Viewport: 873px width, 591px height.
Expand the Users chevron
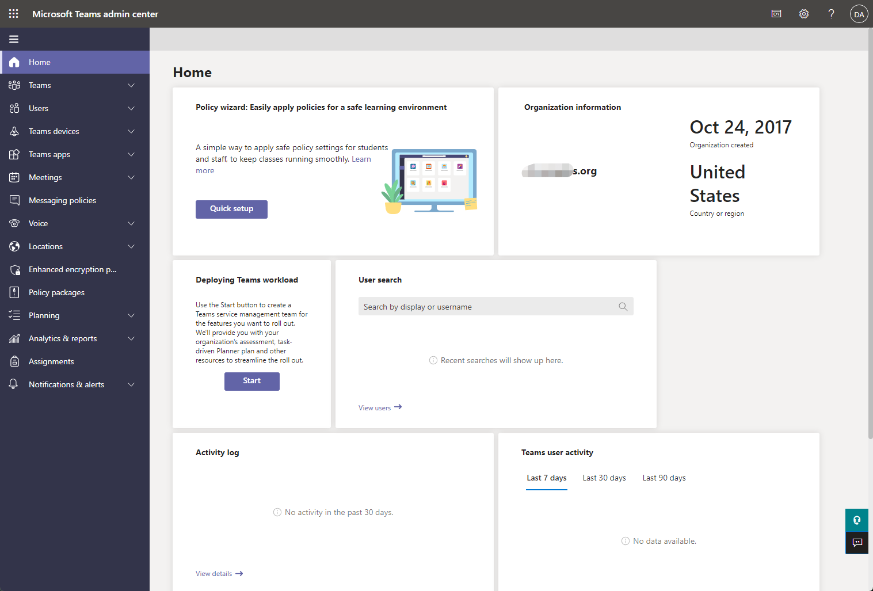[131, 108]
